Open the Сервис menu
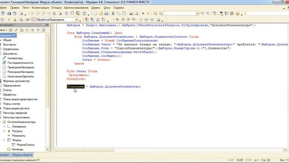 point(96,8)
